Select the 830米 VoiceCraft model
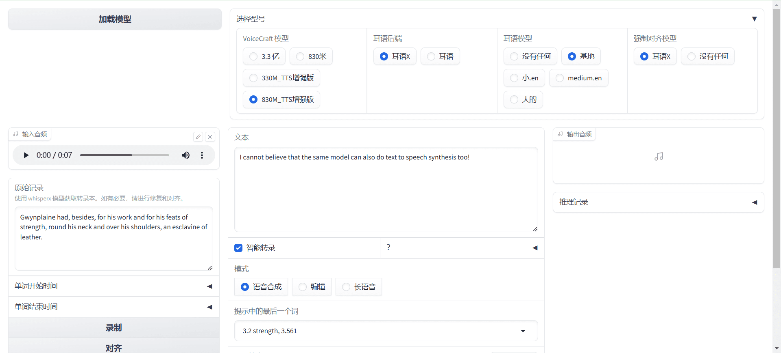This screenshot has height=353, width=781. pyautogui.click(x=311, y=56)
